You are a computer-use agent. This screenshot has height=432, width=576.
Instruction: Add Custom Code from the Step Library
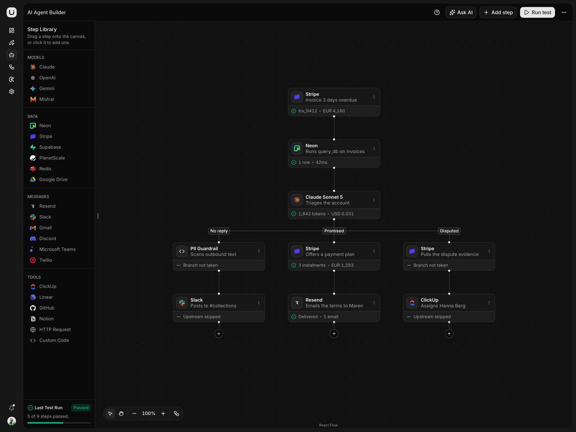[x=59, y=340]
